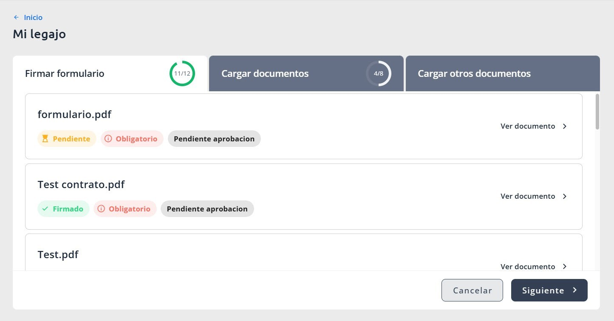This screenshot has width=614, height=321.
Task: Click the chevron in Test.pdf row
Action: point(565,266)
